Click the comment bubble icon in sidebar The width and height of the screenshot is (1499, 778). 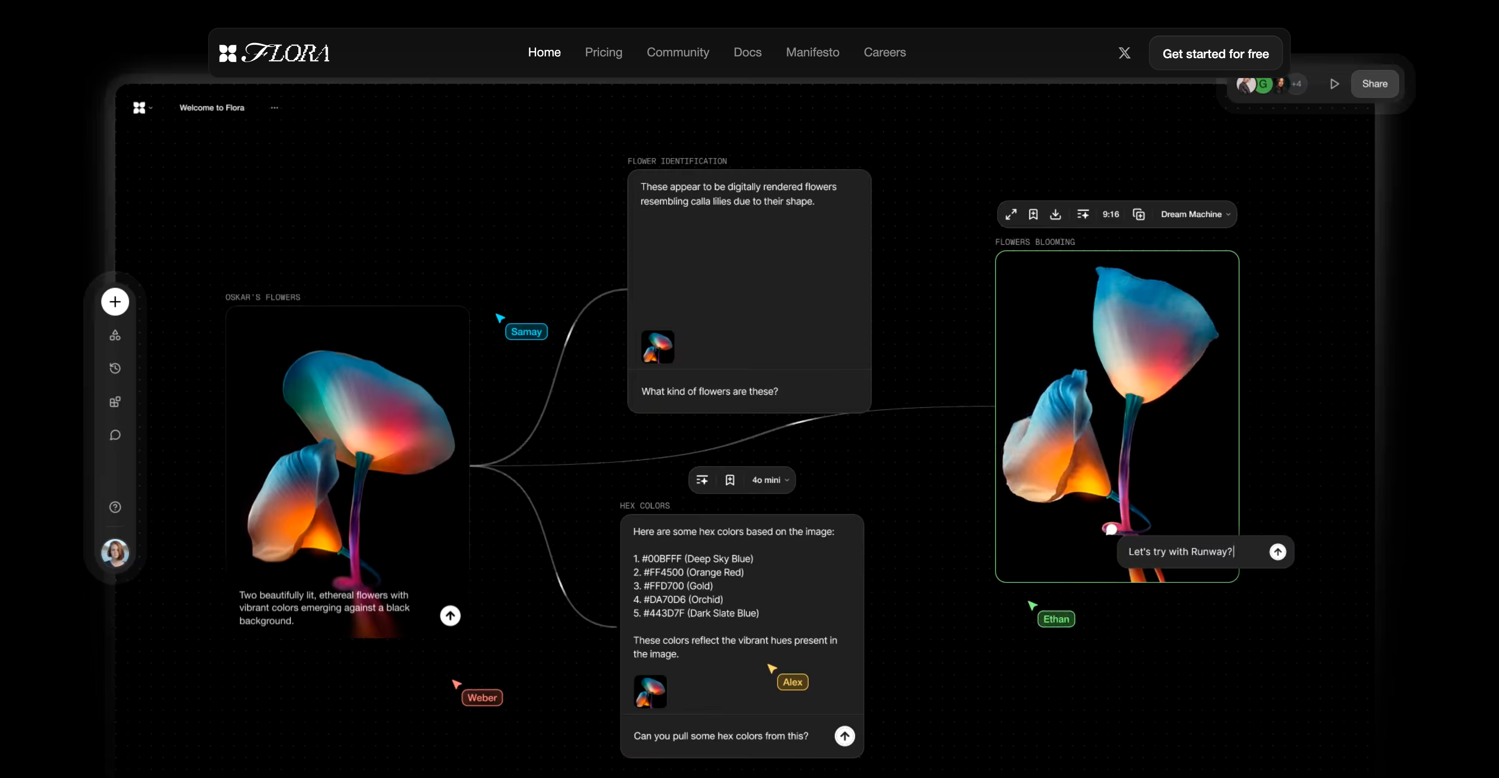(x=115, y=435)
